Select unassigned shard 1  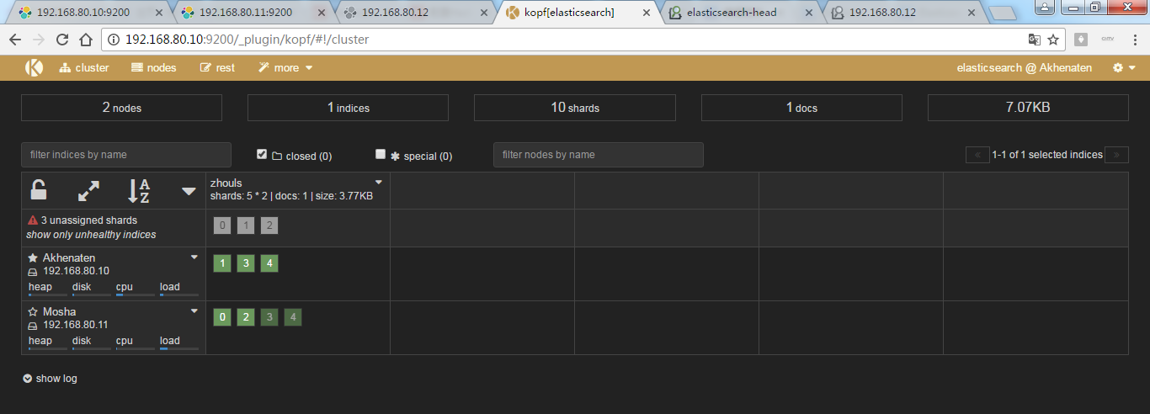[245, 226]
